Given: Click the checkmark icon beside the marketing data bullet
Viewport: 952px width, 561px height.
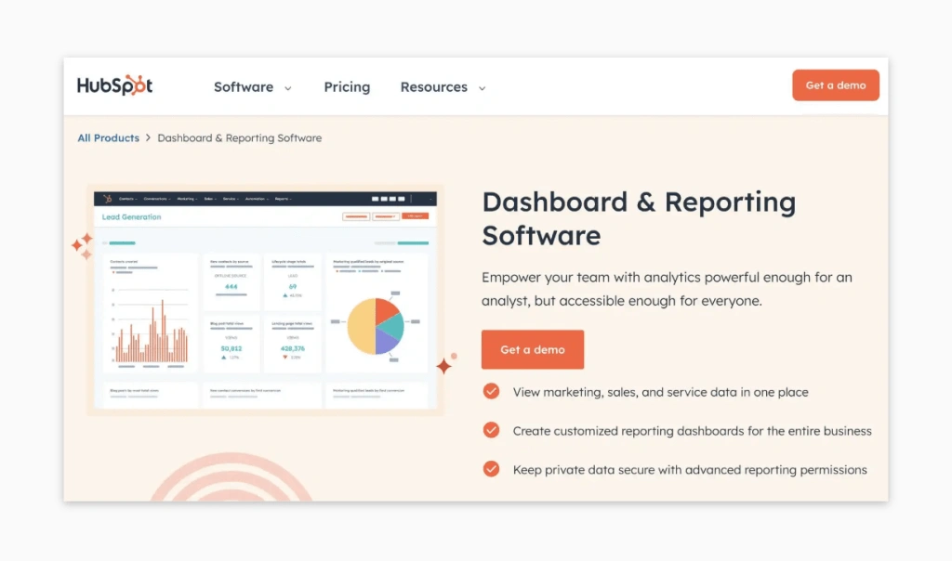Looking at the screenshot, I should click(x=491, y=391).
